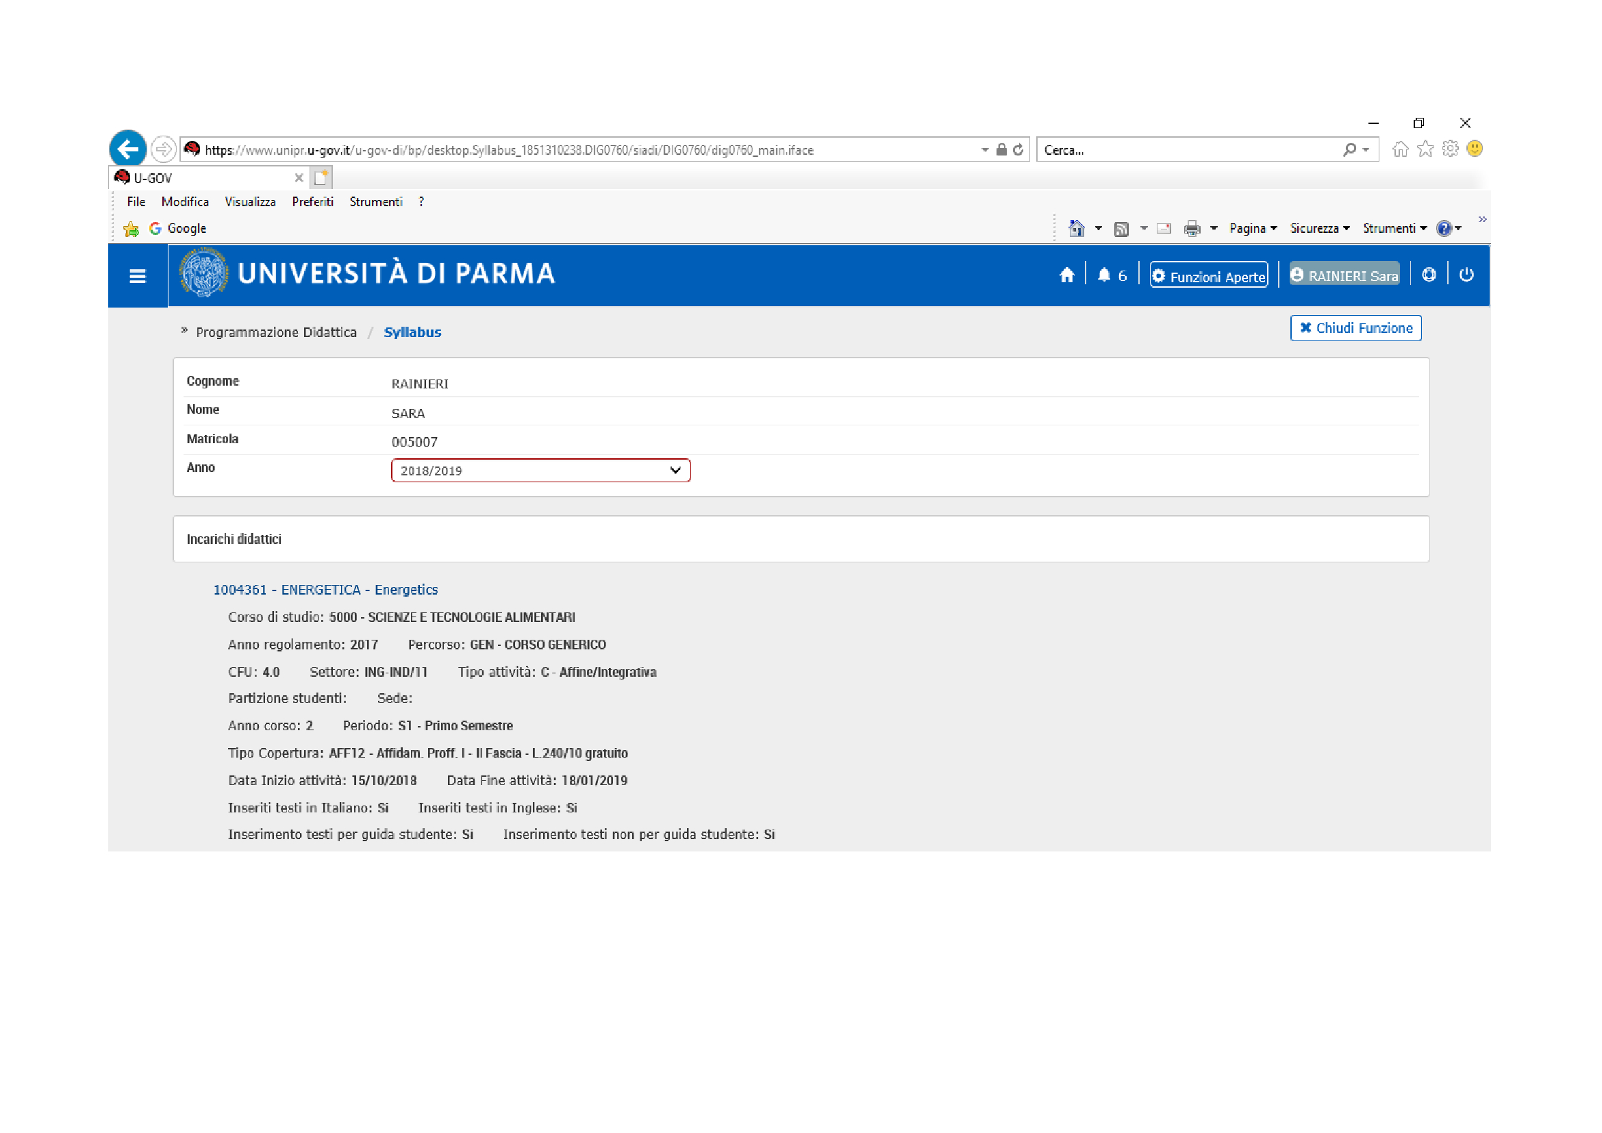Open browser settings gear icon
Viewport: 1602px width, 1133px height.
tap(1450, 149)
